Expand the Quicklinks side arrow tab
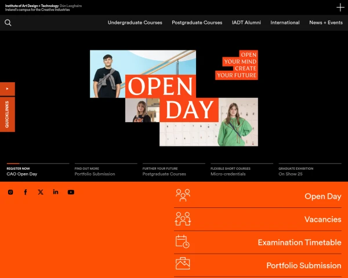The height and width of the screenshot is (278, 348). (x=7, y=89)
